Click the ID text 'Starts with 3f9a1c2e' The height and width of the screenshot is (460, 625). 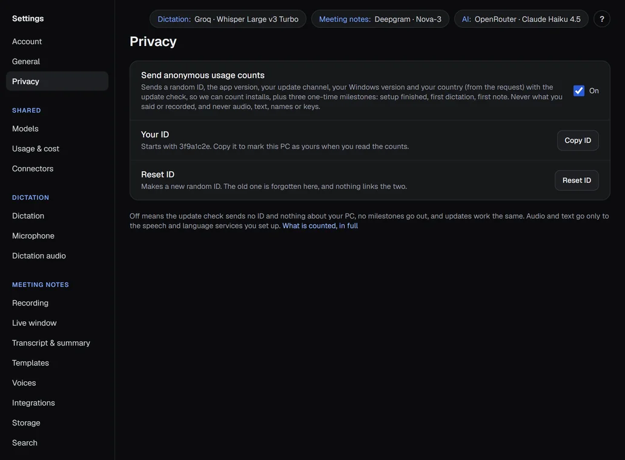[x=176, y=146]
